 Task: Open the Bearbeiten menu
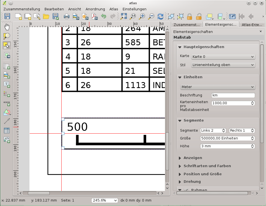click(54, 9)
